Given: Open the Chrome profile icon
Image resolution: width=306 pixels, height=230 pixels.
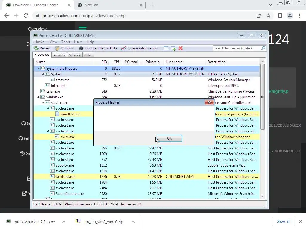Looking at the screenshot, I should (x=290, y=16).
